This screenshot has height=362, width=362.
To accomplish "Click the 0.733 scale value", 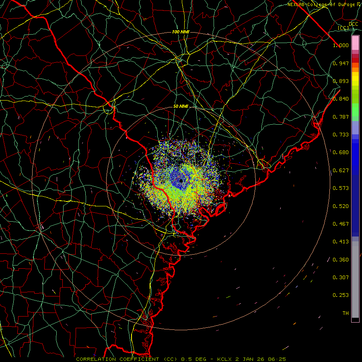I will point(341,135).
